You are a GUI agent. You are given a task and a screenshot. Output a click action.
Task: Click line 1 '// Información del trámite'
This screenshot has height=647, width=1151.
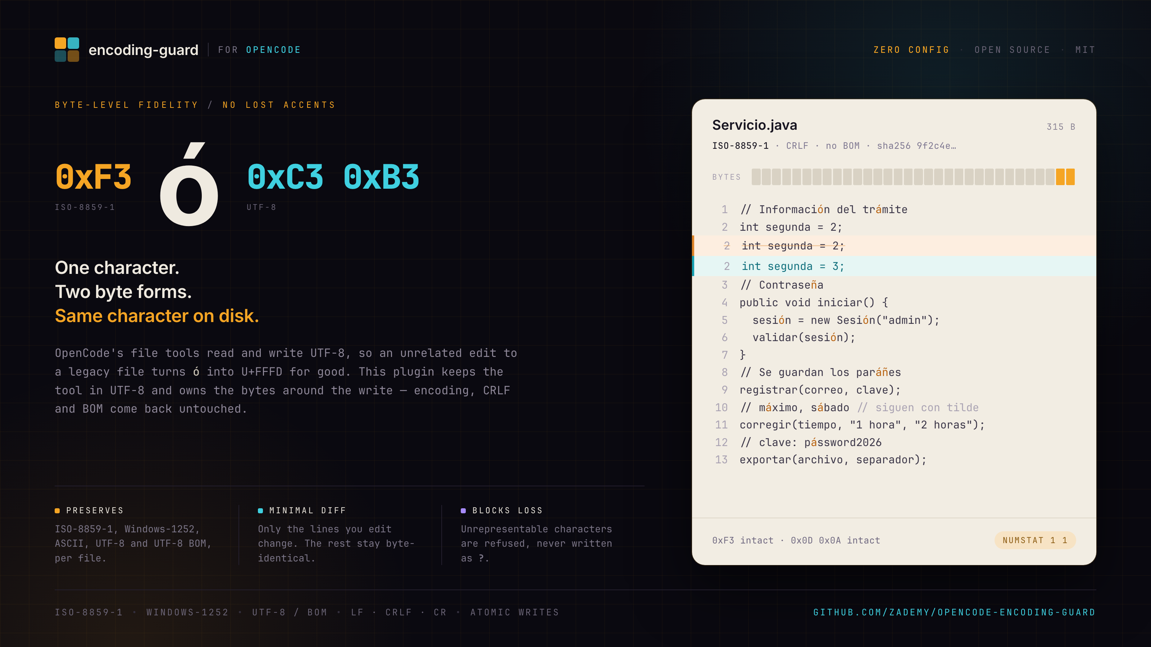click(823, 210)
